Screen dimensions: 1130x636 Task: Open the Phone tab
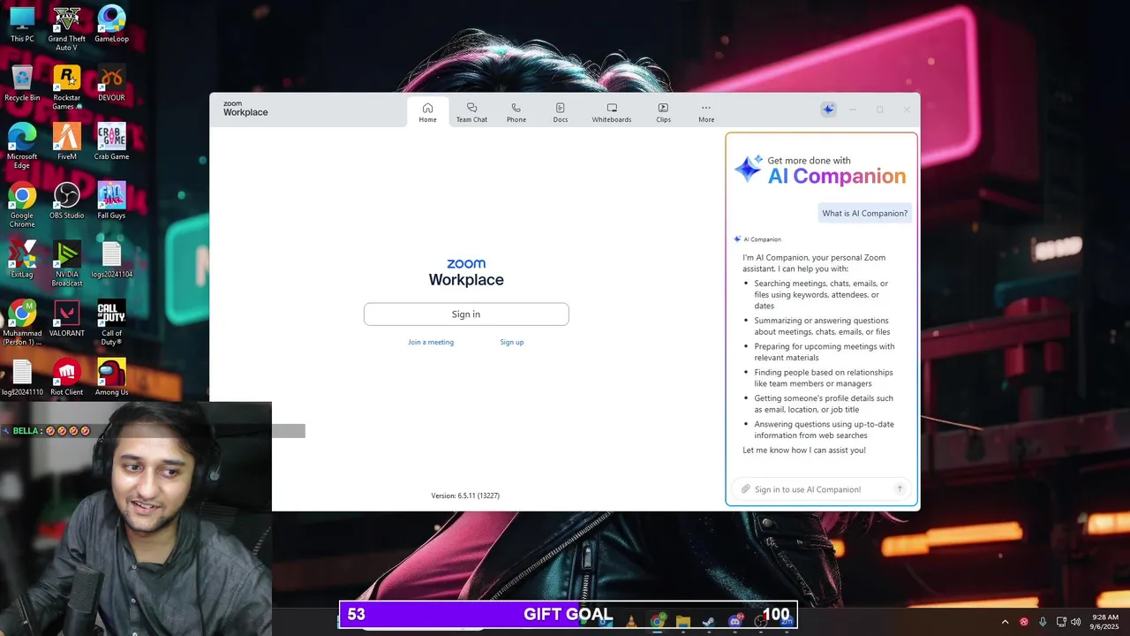[516, 112]
